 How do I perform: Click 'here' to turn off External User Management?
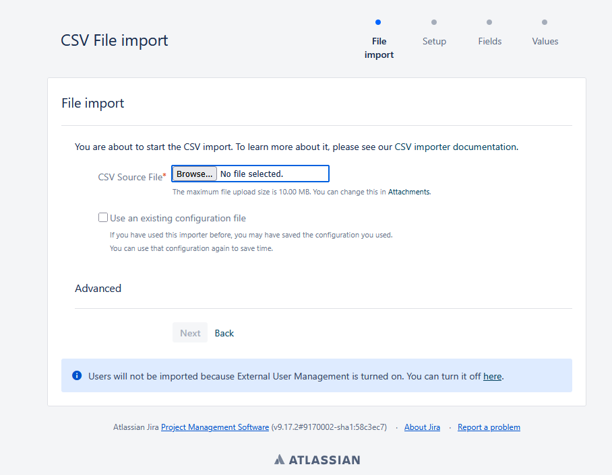pos(492,376)
